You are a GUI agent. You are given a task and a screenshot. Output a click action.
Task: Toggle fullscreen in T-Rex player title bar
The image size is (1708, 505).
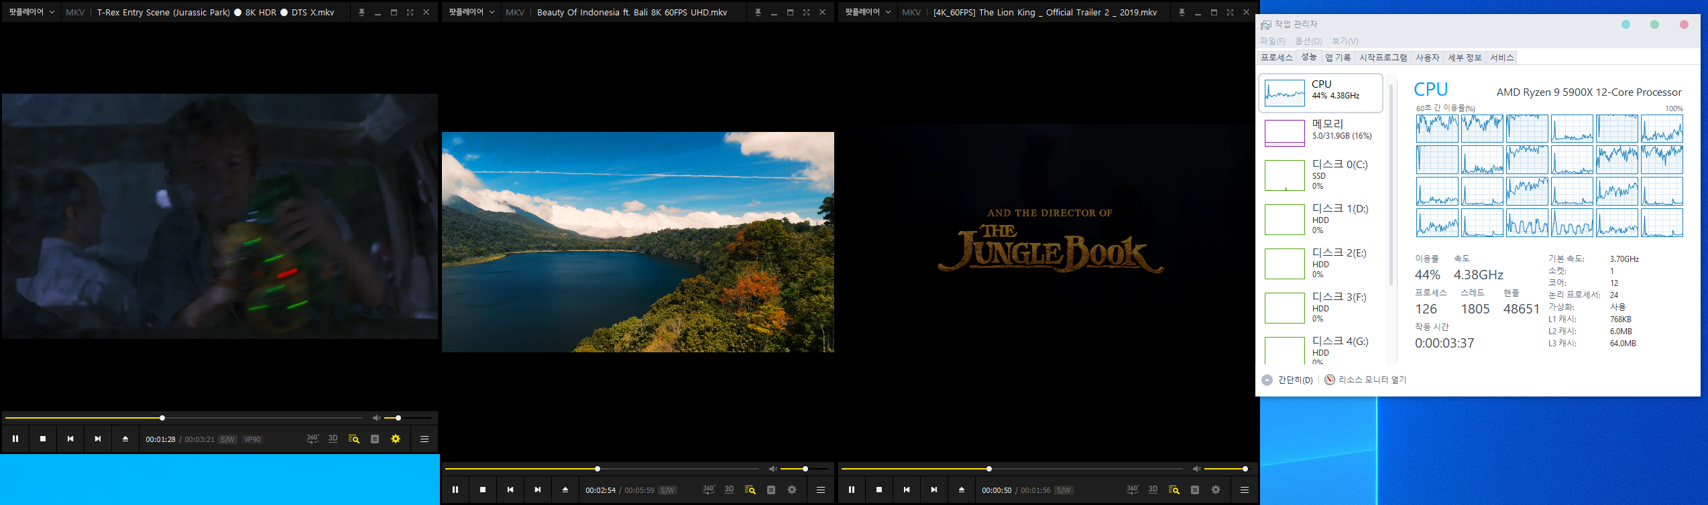[410, 13]
